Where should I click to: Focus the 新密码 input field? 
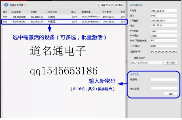click(164, 80)
